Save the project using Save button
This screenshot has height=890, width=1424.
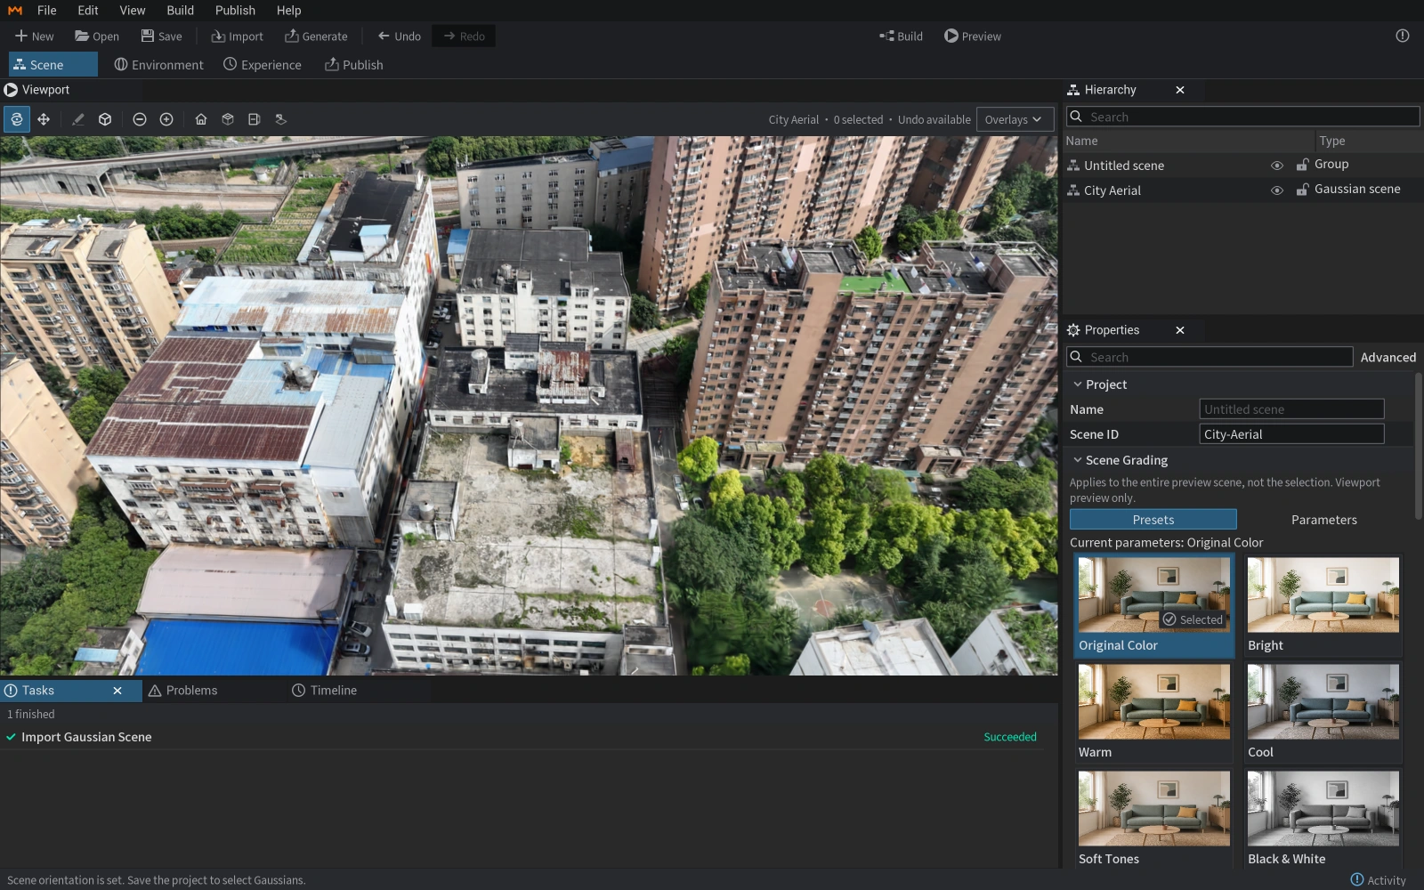pos(161,36)
